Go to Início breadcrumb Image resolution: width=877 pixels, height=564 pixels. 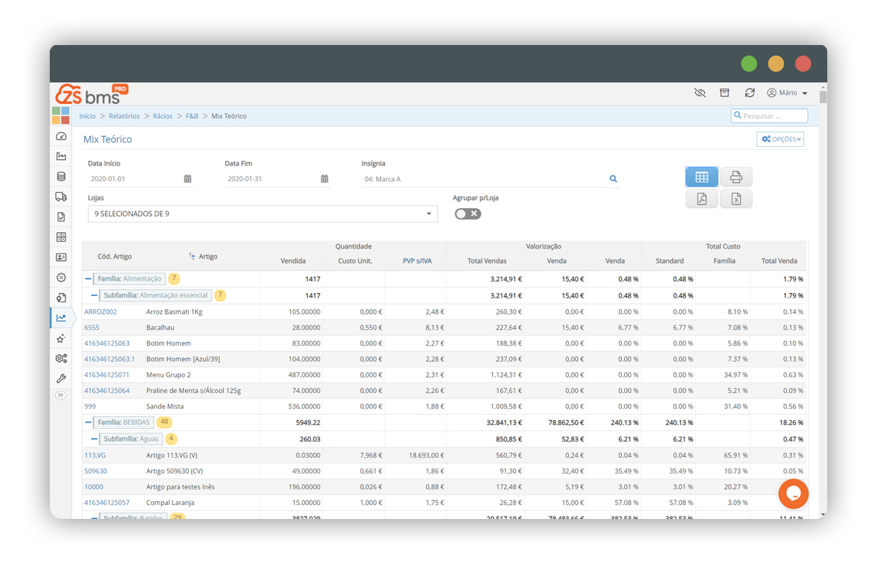coord(87,117)
